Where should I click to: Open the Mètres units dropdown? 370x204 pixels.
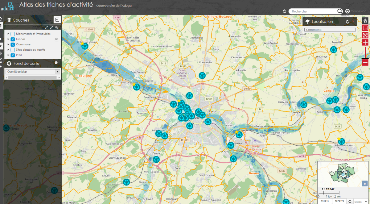click(361, 202)
